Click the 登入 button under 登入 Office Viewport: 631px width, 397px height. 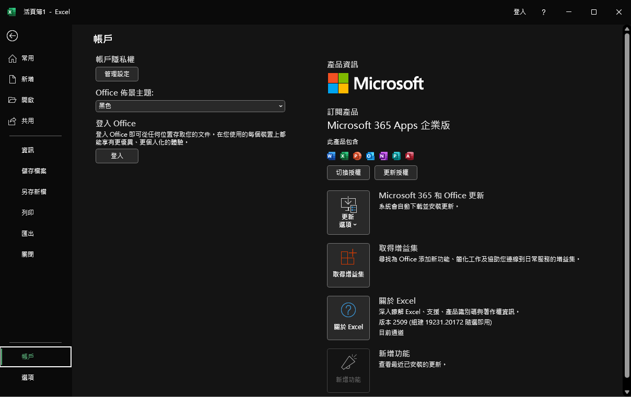pos(117,156)
